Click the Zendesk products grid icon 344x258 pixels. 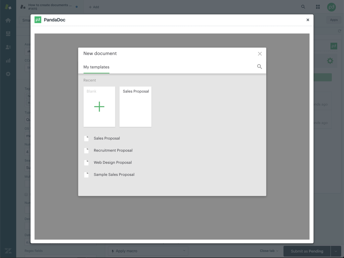318,7
